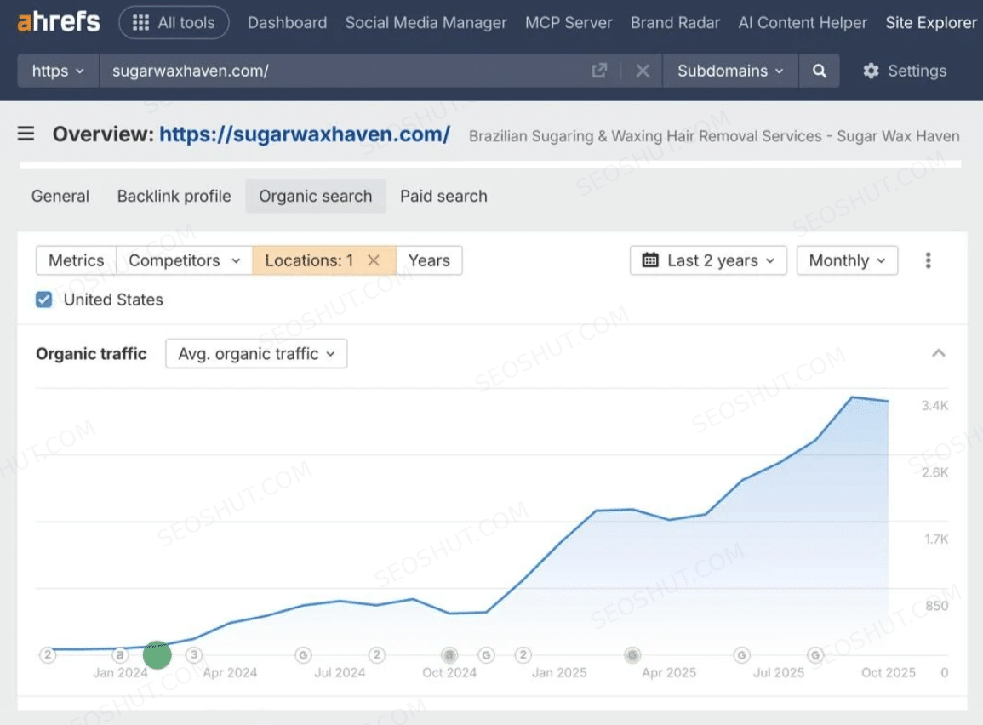The width and height of the screenshot is (983, 725).
Task: Open AI Content Helper
Action: pyautogui.click(x=803, y=23)
